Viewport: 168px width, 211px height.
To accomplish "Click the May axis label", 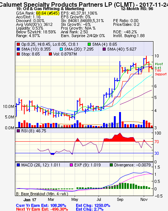I will [x=75, y=199].
